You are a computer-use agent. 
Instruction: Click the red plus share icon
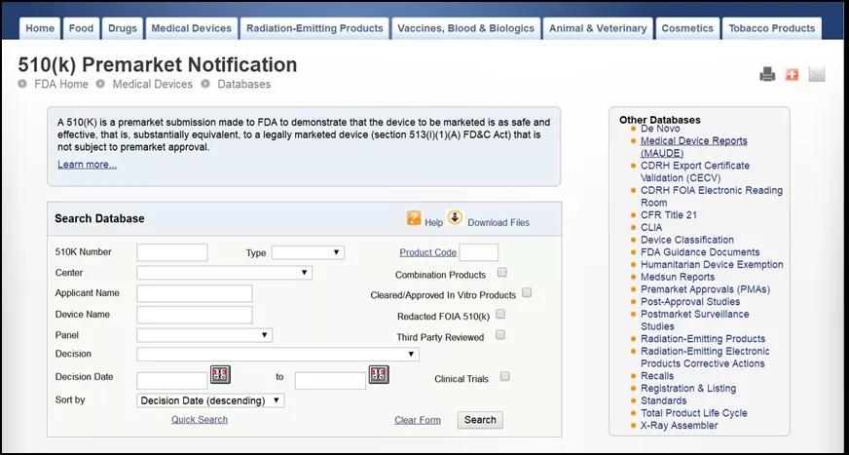click(792, 75)
